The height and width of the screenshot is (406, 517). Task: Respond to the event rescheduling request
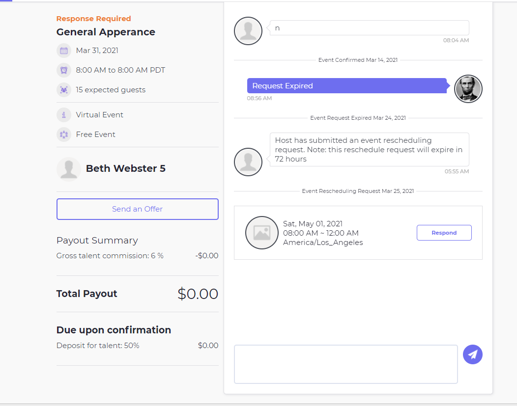tap(444, 233)
